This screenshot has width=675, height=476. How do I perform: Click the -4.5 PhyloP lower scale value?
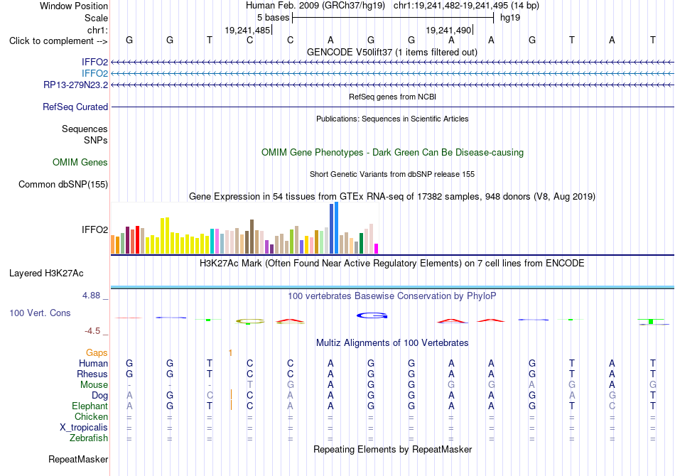(x=92, y=331)
